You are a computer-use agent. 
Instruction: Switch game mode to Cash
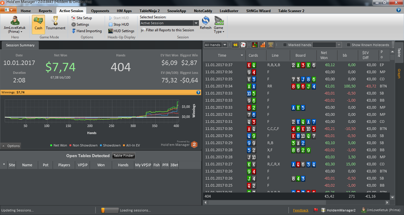38,24
